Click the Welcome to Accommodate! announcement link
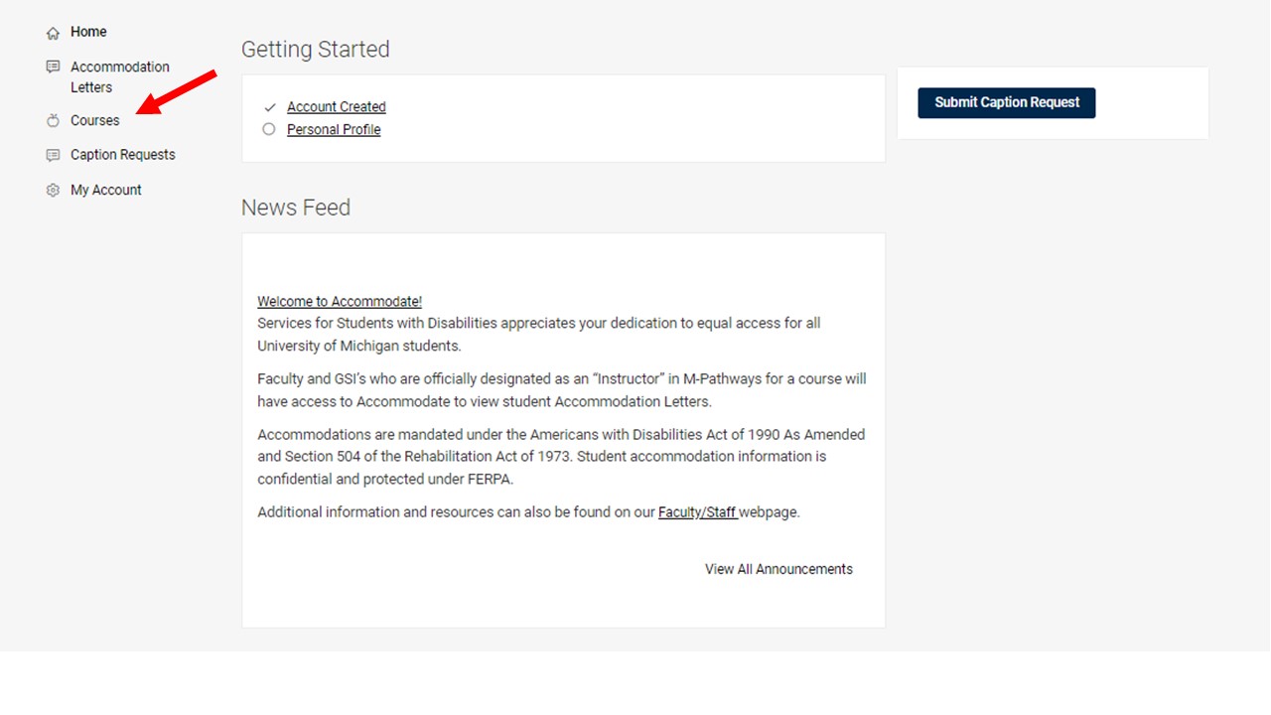This screenshot has width=1271, height=715. pos(339,301)
